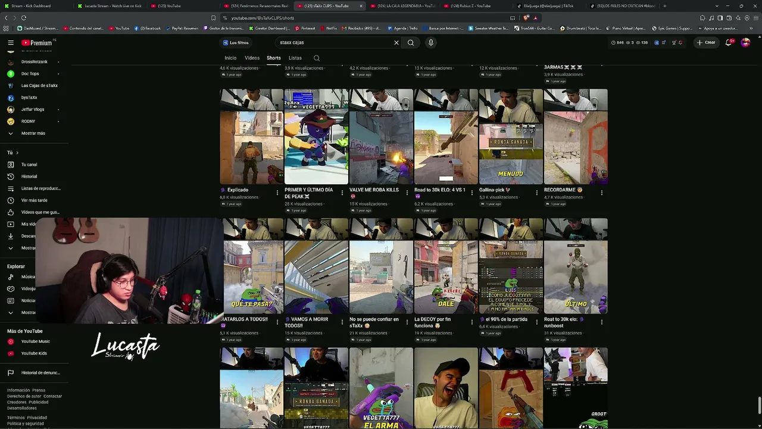
Task: Click the page vertical scrollbar thumb
Action: pyautogui.click(x=759, y=406)
